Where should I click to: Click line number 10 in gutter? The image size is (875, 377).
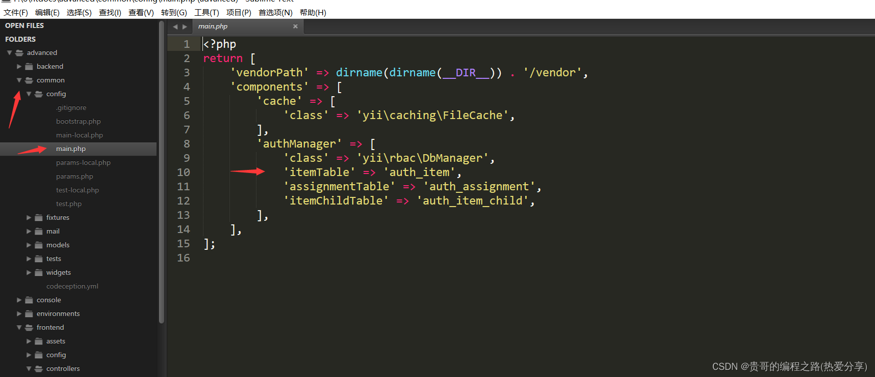pos(184,172)
